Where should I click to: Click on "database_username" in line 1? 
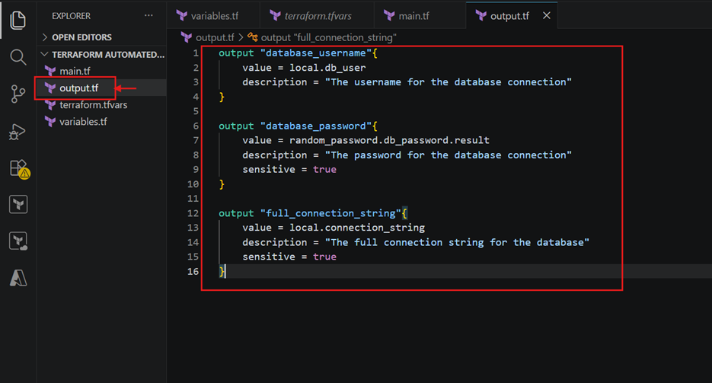(316, 53)
